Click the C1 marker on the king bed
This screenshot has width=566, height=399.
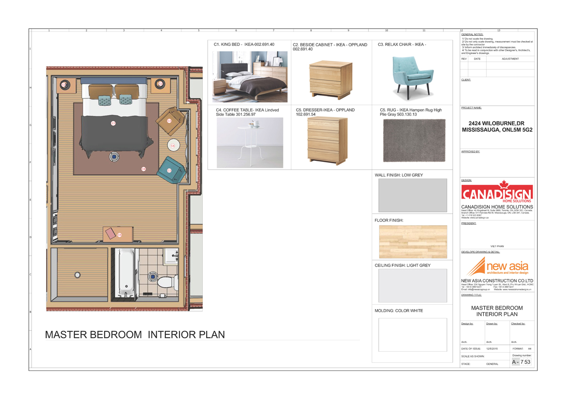pos(113,124)
